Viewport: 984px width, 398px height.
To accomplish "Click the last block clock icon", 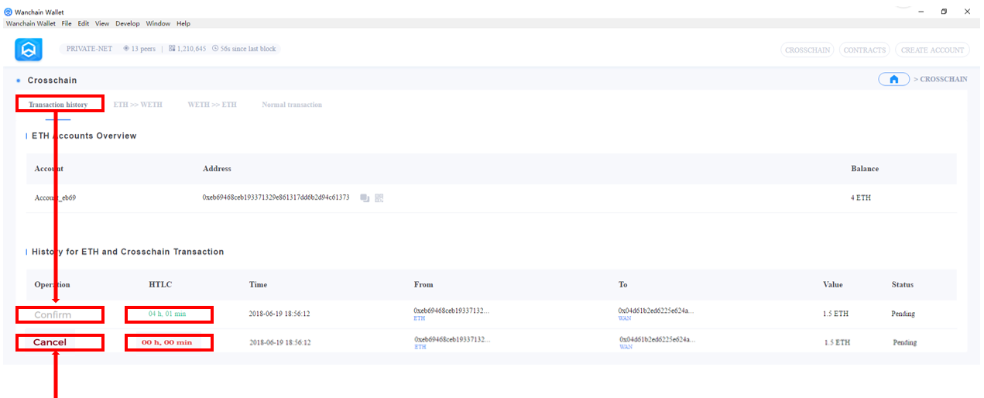I will [x=215, y=49].
